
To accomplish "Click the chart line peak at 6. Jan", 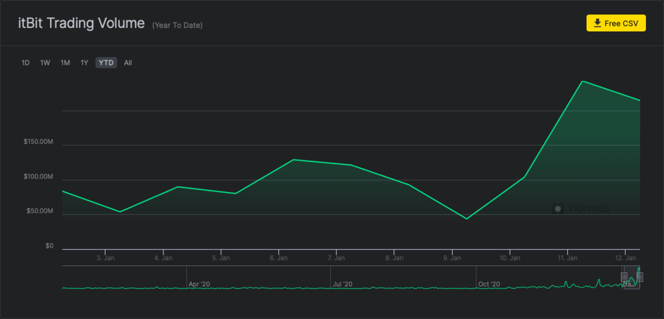I will [x=294, y=159].
